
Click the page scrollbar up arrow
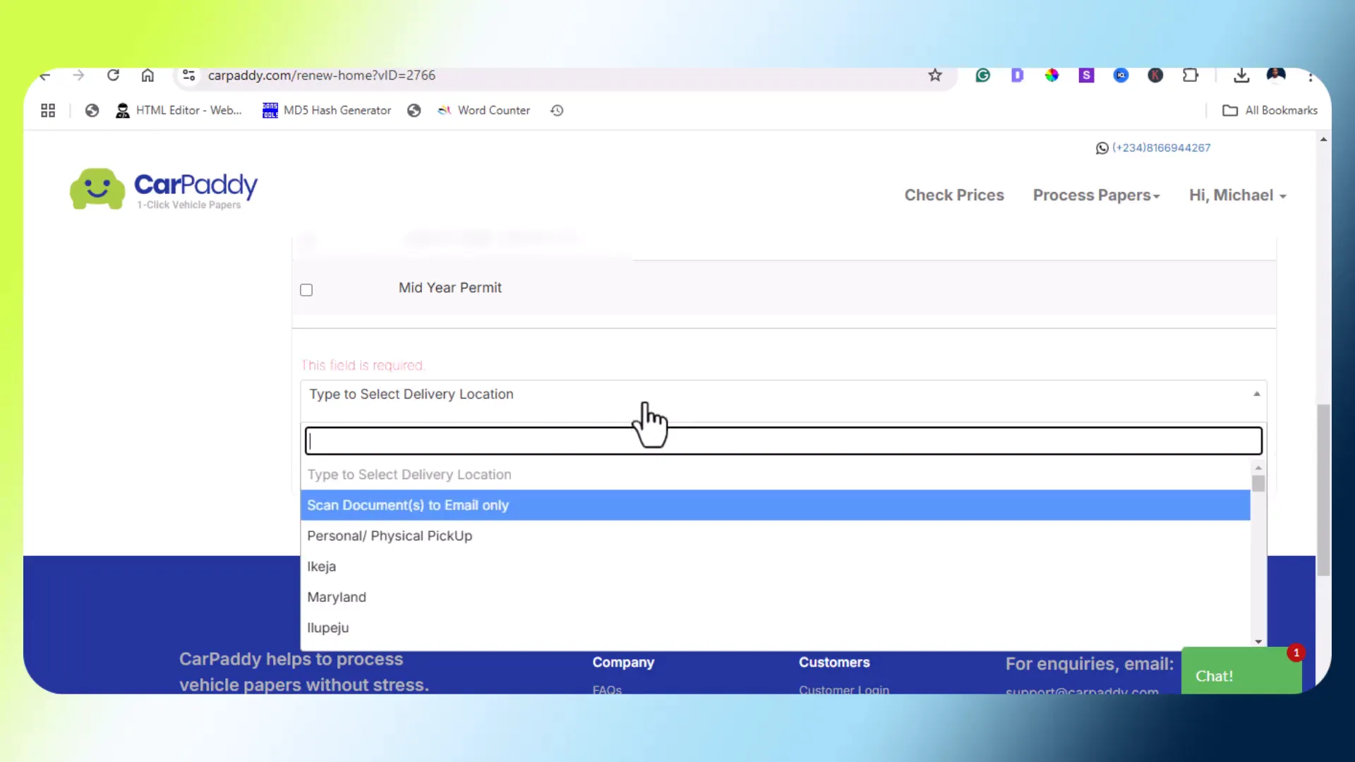pos(1323,140)
